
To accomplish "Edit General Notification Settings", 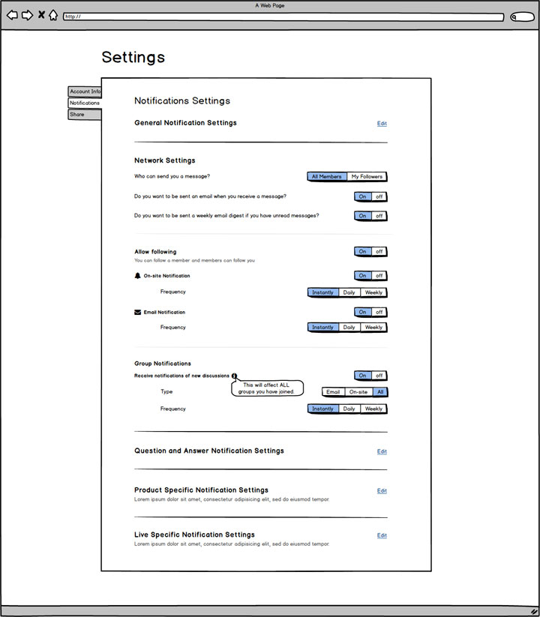I will click(382, 123).
